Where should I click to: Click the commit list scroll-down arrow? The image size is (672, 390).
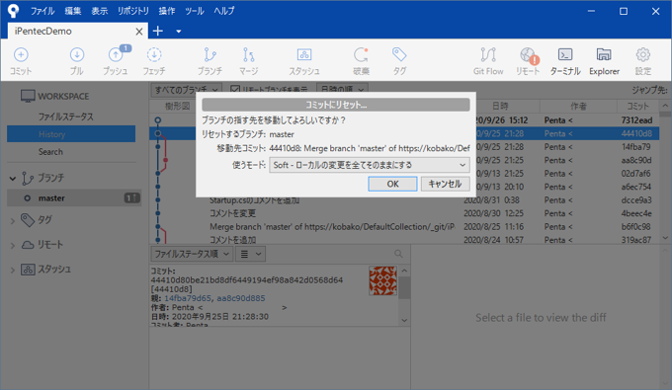665,238
